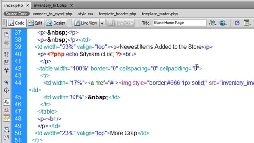The height and width of the screenshot is (143, 254).
Task: Click the a href="#" tag on line 44
Action: pyautogui.click(x=103, y=83)
